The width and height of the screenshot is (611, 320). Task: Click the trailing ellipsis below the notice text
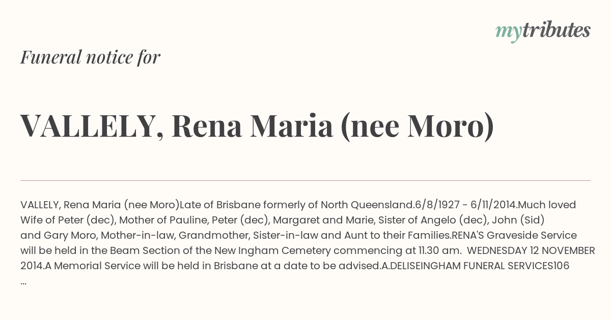tap(23, 281)
